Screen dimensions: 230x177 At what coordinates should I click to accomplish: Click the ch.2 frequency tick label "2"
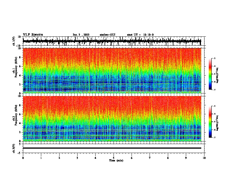coord(20,132)
